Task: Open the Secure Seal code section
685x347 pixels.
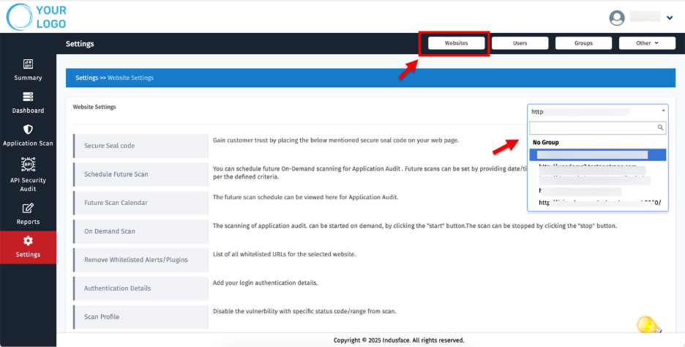Action: (x=141, y=146)
